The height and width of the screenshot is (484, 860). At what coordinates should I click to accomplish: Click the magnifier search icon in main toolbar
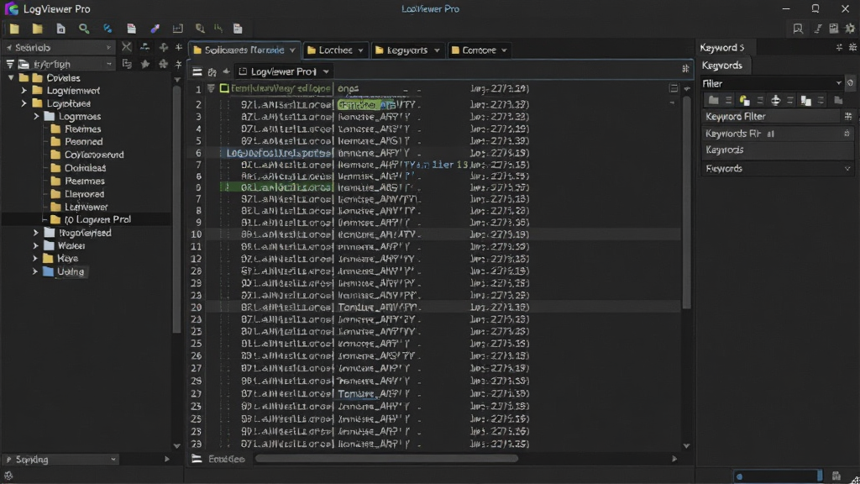tap(84, 29)
